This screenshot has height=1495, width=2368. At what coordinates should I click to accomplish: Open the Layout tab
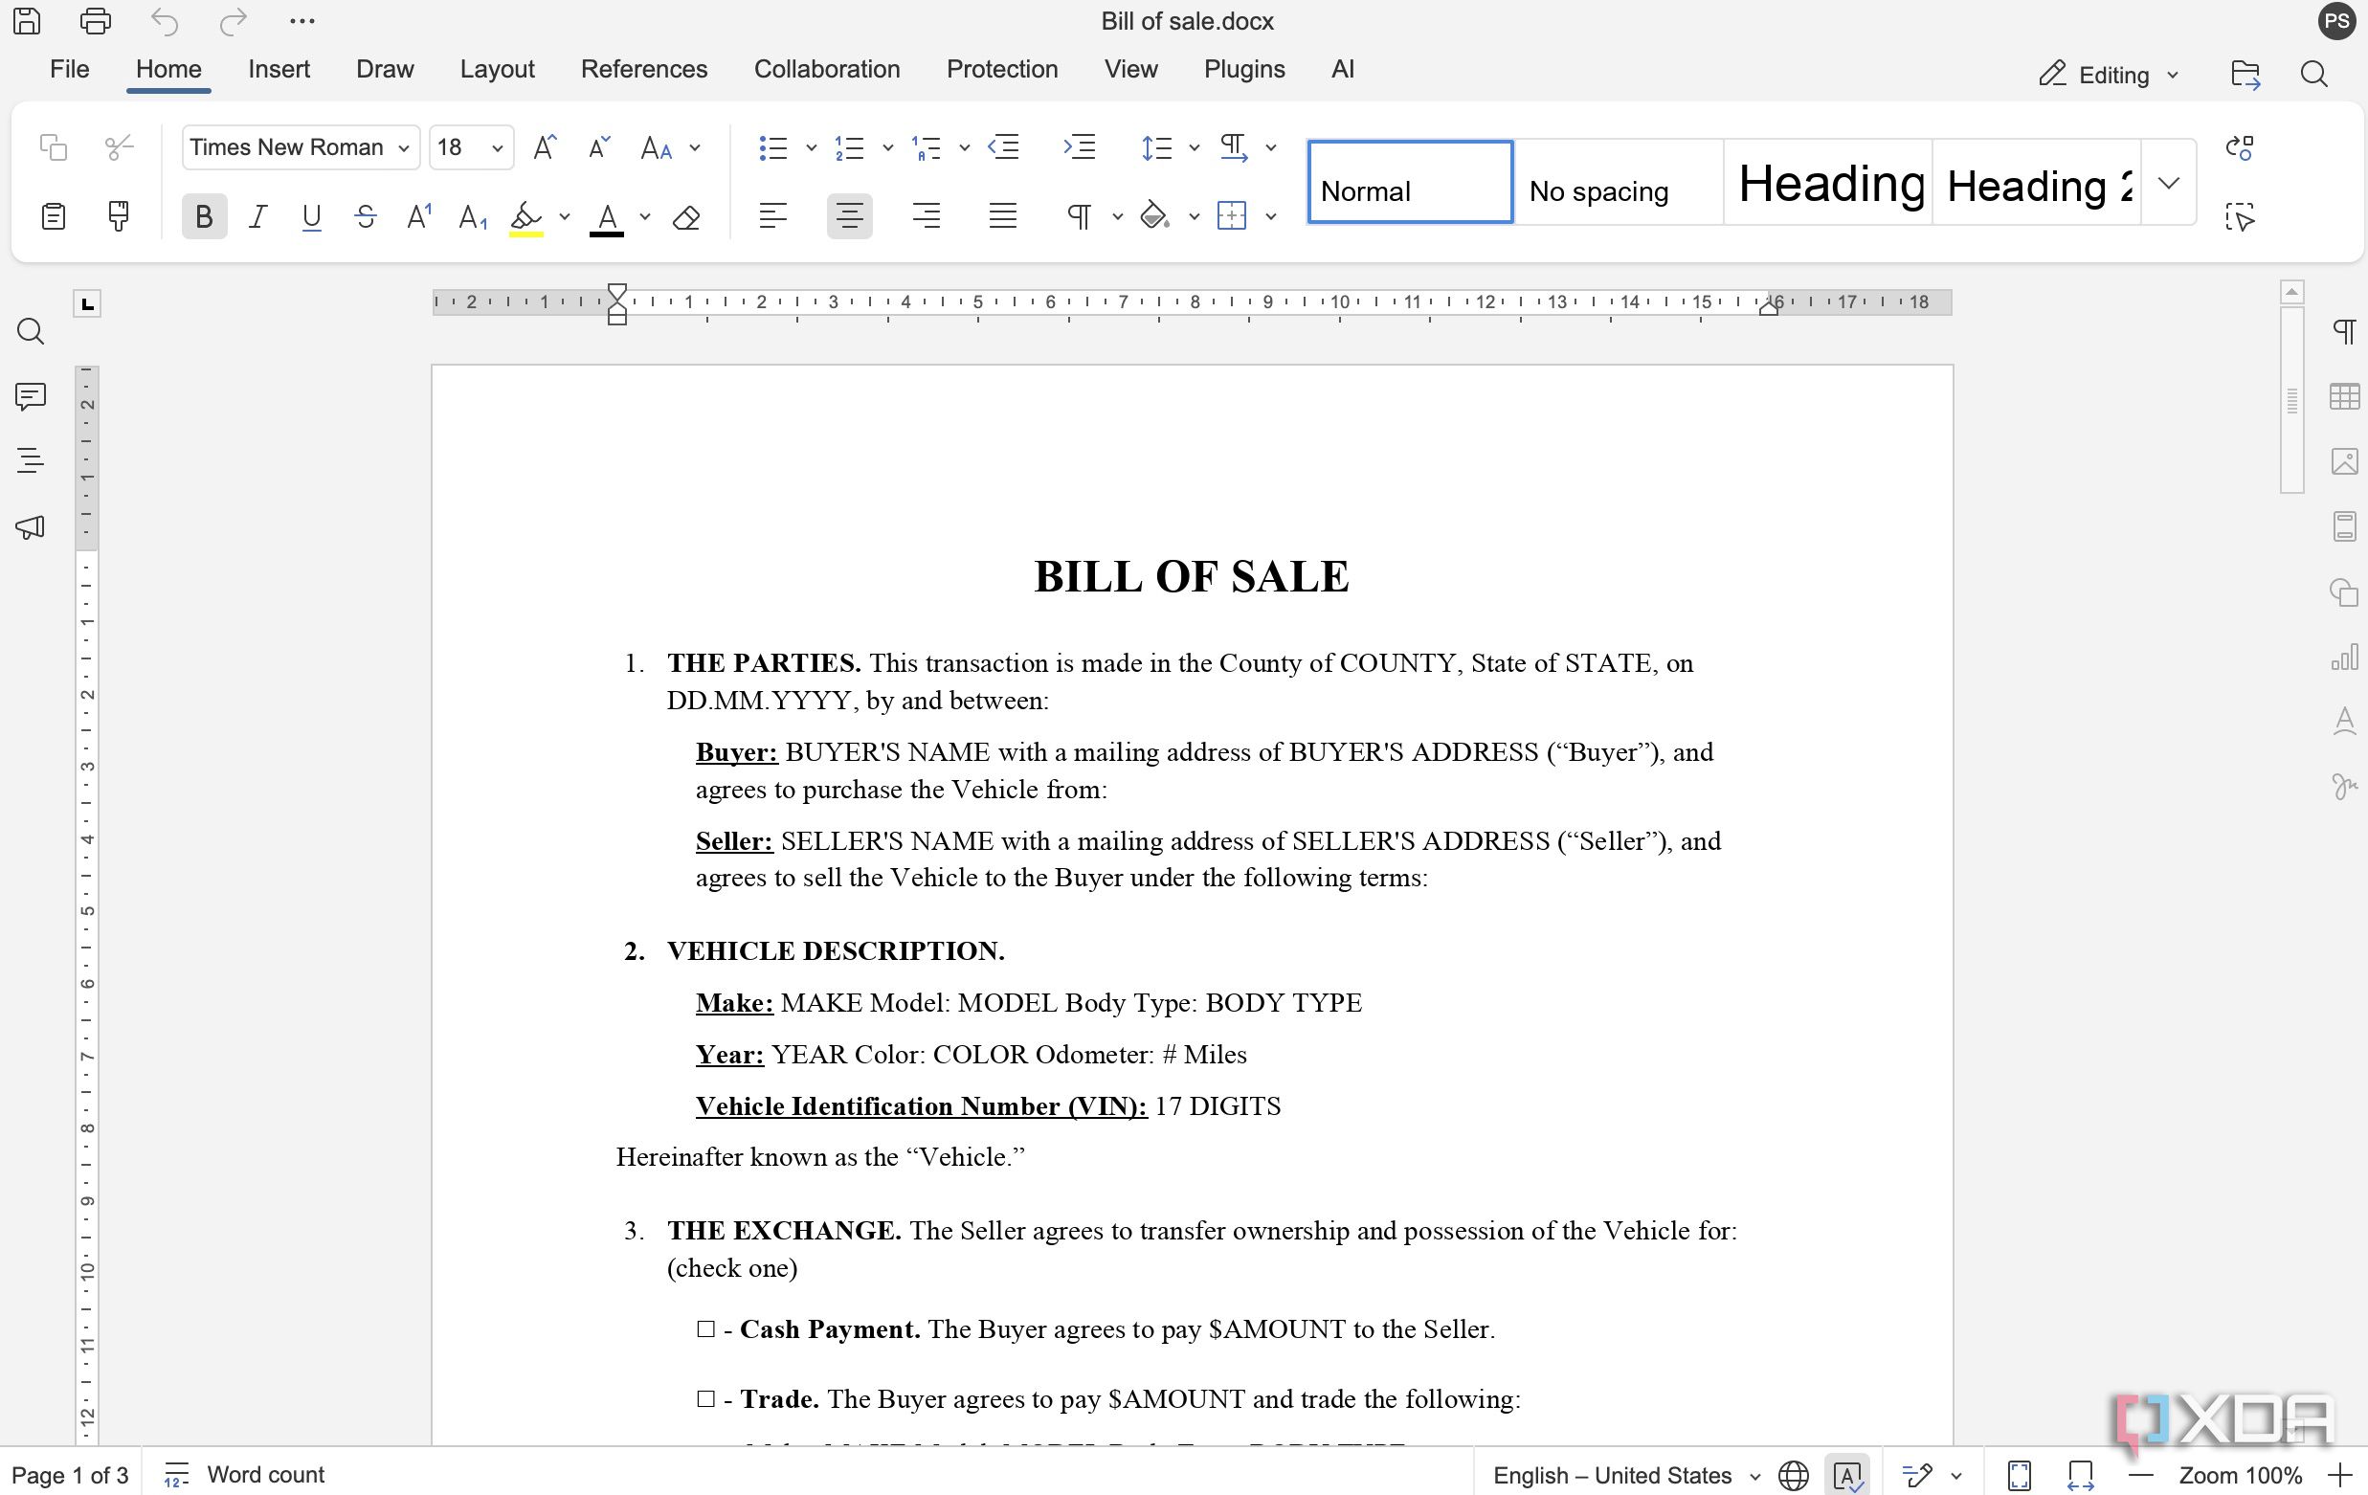497,69
